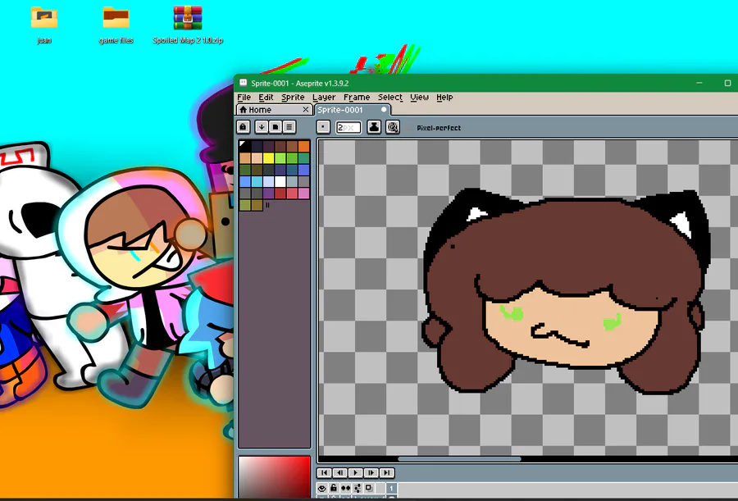Open the brush type dot button
This screenshot has width=738, height=501.
[323, 126]
